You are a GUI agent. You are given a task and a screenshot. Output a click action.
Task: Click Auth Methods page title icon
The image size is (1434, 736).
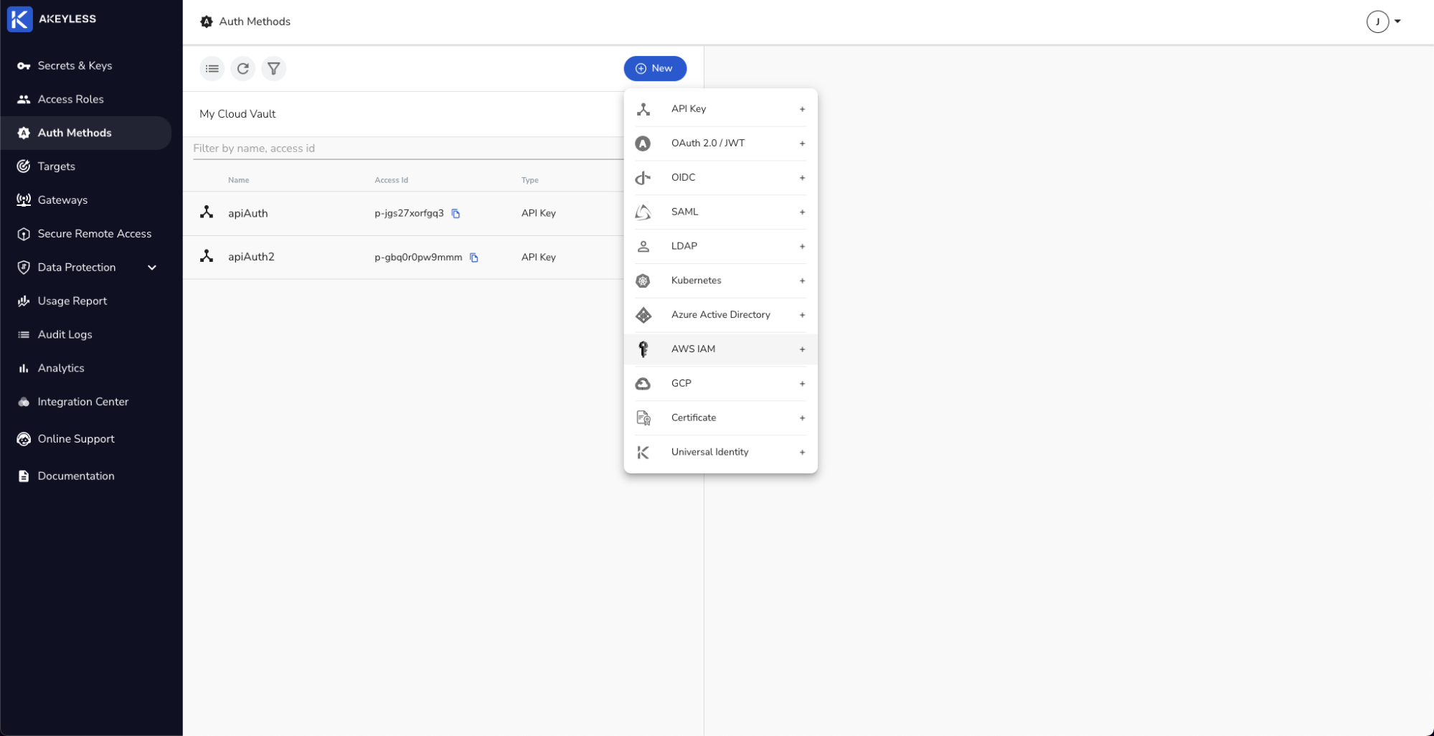(207, 22)
